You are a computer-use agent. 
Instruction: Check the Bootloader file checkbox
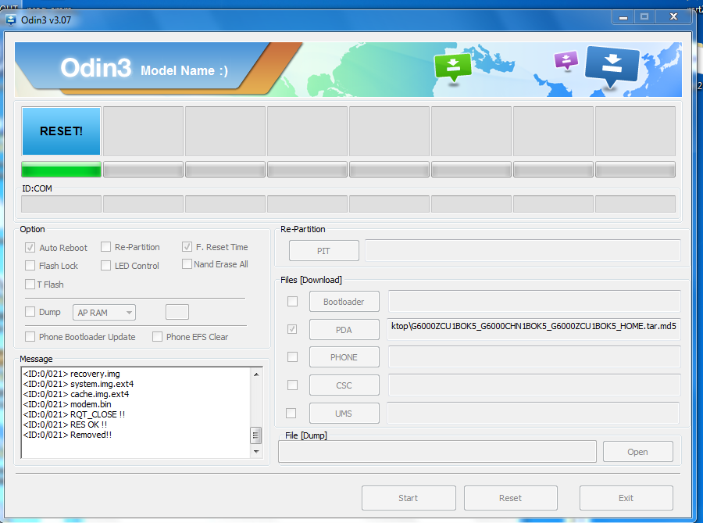[x=292, y=302]
